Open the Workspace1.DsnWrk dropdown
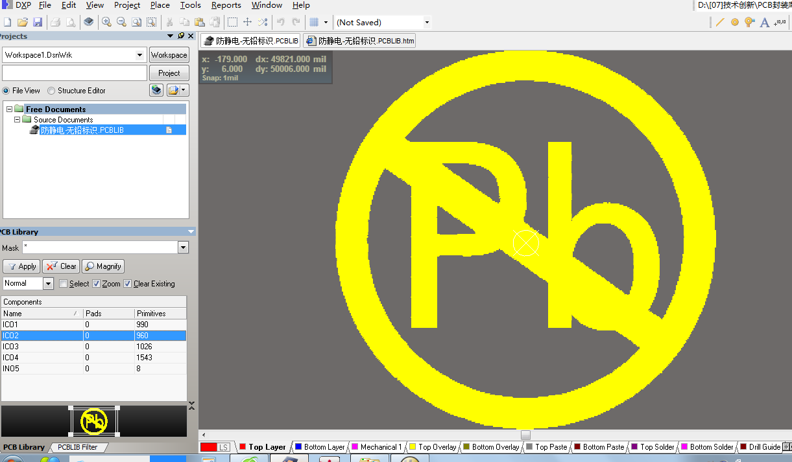 tap(139, 55)
